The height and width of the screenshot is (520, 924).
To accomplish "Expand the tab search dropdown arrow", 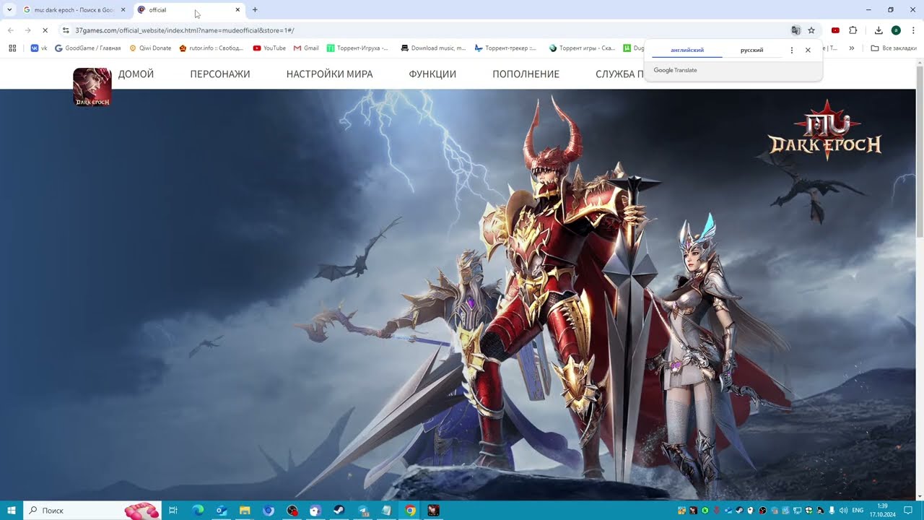I will (9, 10).
